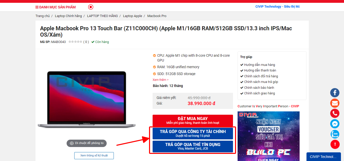
Task: Click the ĐẶT MUA NGAY button
Action: [193, 120]
